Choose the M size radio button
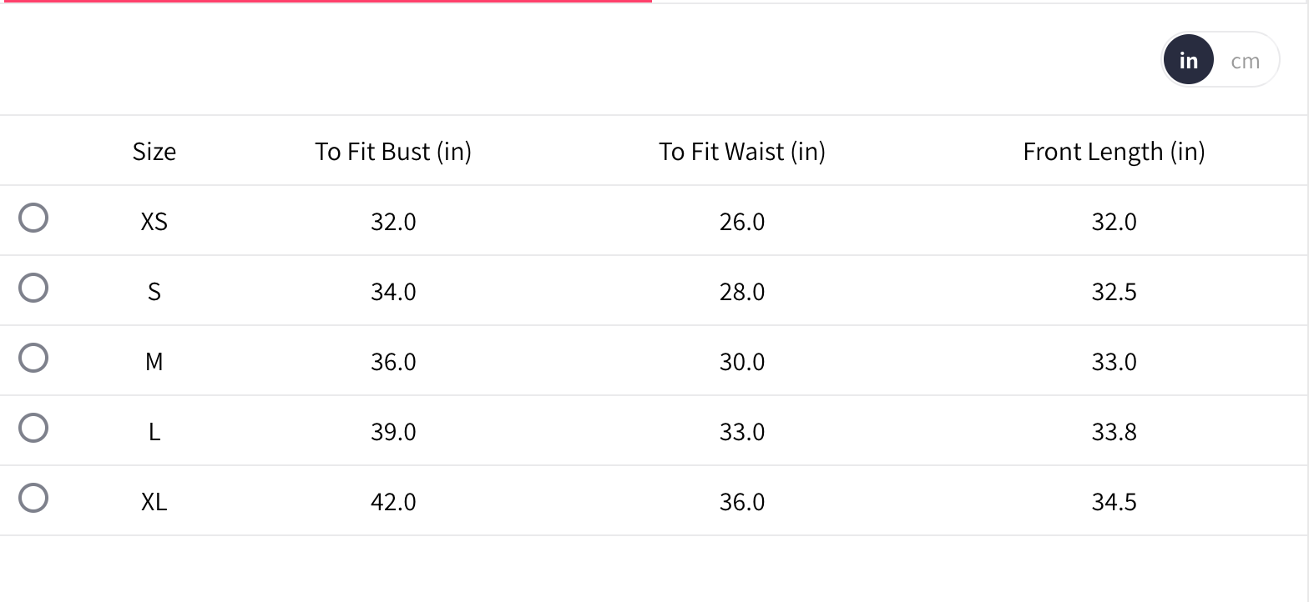The image size is (1309, 602). click(x=33, y=359)
